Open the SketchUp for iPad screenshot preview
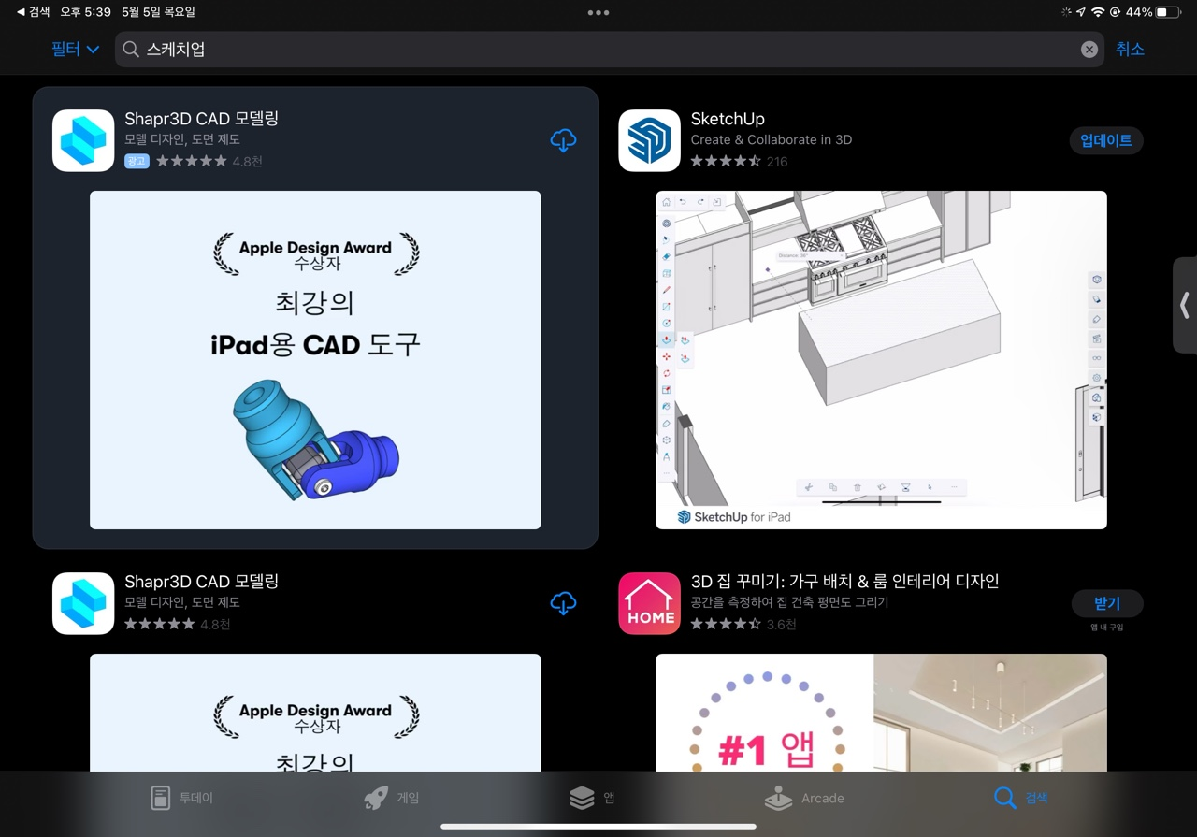Screen dimensions: 1197x837 [881, 360]
